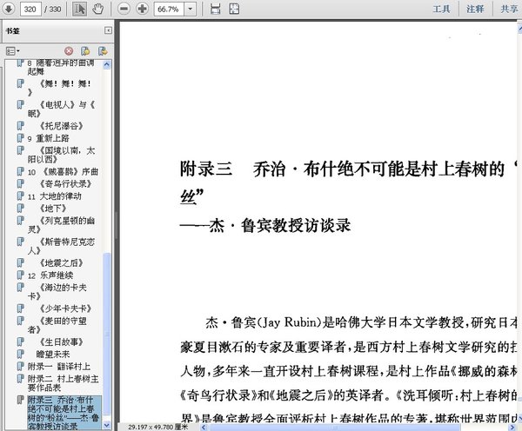Open bookmark 11 大地的律动
The image size is (522, 431).
tap(55, 196)
